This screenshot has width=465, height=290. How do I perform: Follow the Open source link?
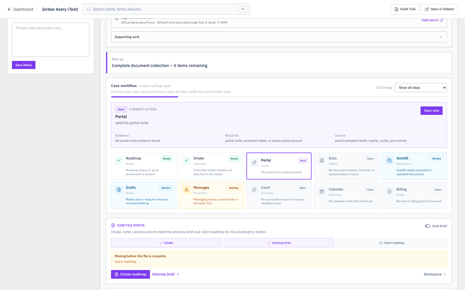point(432,20)
